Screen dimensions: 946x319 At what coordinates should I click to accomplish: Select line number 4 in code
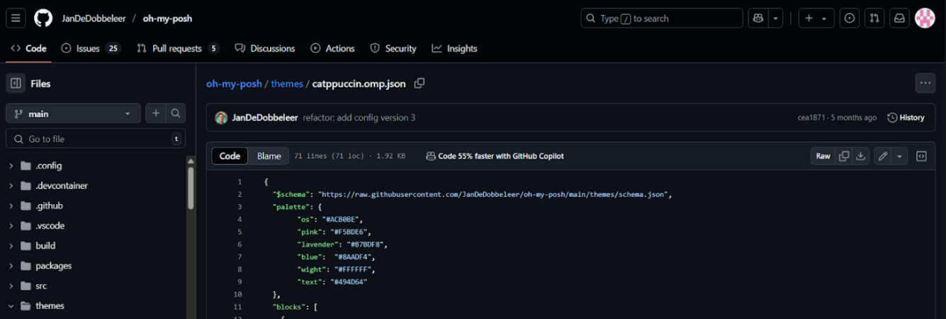[240, 219]
